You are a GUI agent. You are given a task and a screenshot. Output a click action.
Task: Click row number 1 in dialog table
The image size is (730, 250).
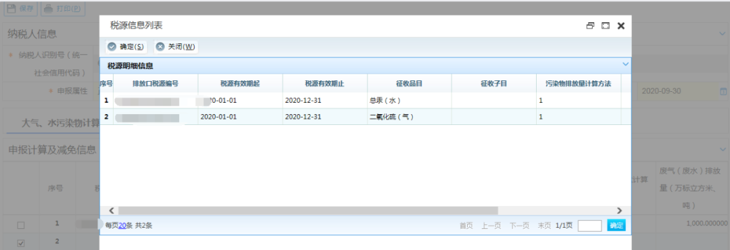coord(107,100)
